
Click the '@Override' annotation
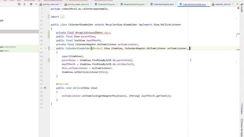(x=62, y=84)
